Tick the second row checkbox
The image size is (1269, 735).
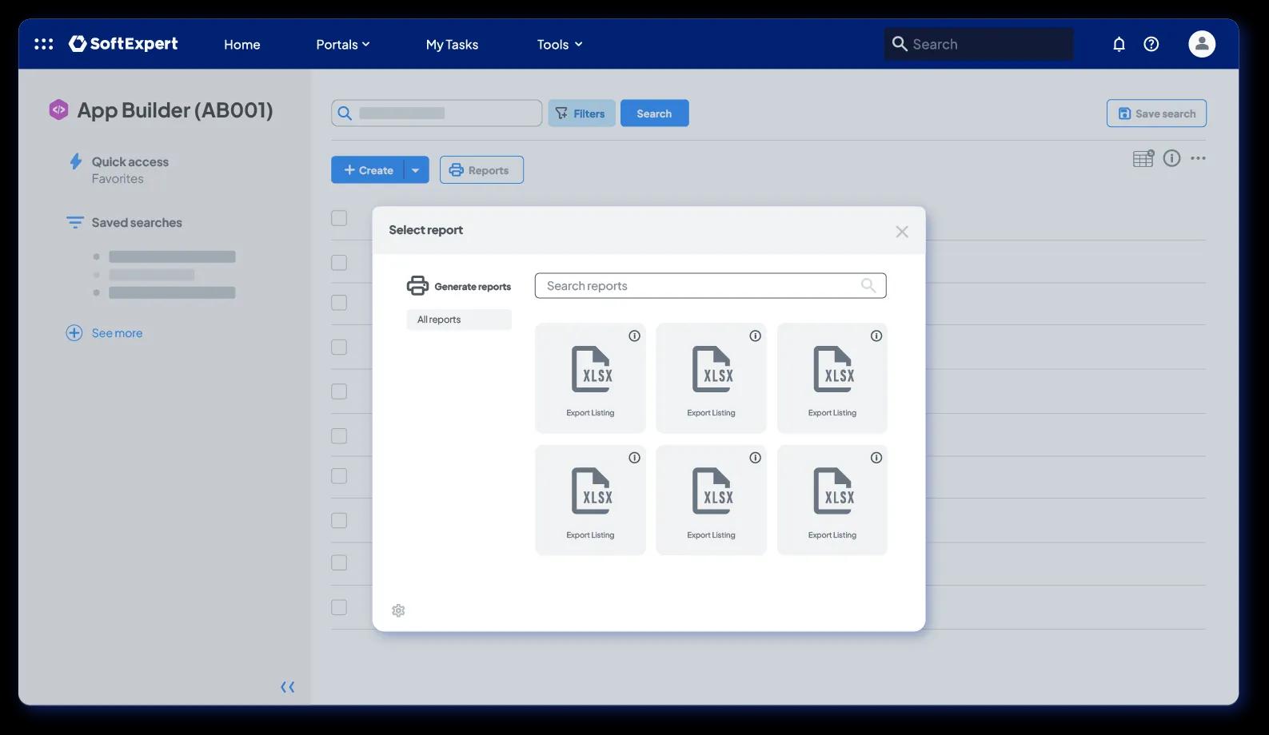[339, 263]
